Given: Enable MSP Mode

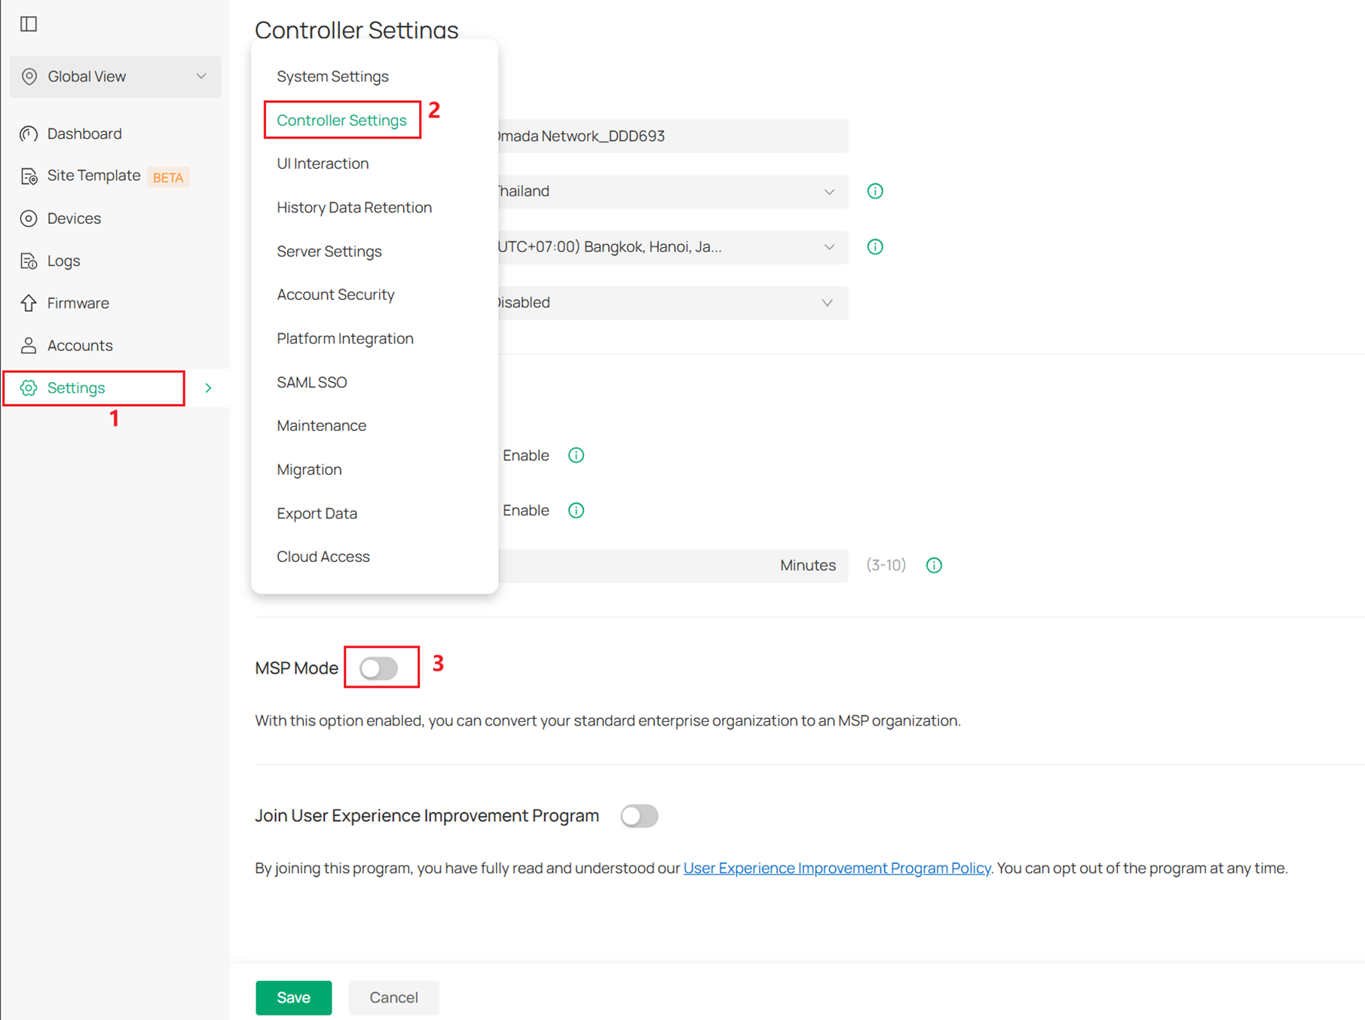Looking at the screenshot, I should (x=381, y=667).
